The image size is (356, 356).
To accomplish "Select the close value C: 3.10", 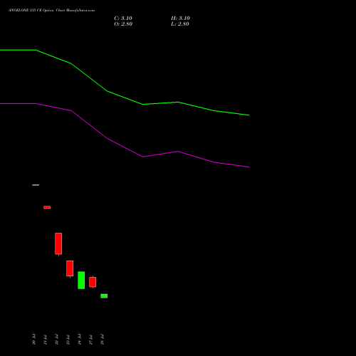I will [x=123, y=19].
